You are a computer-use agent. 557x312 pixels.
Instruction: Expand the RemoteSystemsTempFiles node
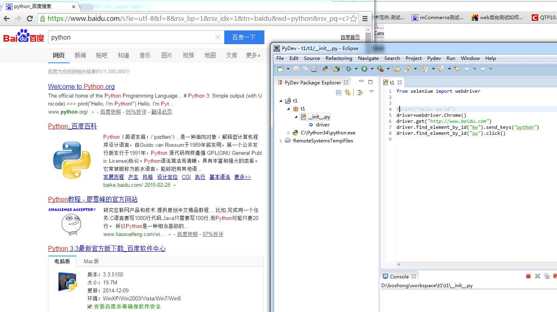[281, 141]
